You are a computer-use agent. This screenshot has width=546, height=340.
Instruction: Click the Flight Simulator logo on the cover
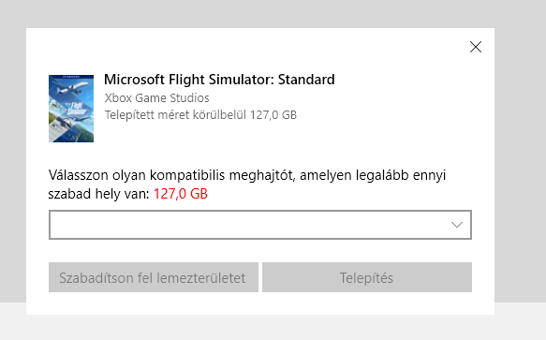pos(76,109)
